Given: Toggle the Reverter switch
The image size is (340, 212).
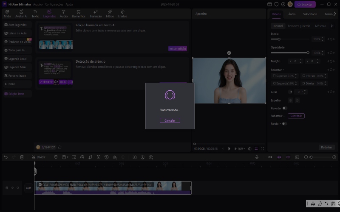Looking at the screenshot, I should pos(285,108).
